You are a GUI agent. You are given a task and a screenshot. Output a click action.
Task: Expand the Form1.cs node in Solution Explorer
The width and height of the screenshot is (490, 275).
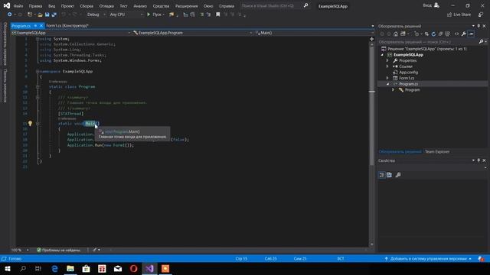(x=387, y=78)
